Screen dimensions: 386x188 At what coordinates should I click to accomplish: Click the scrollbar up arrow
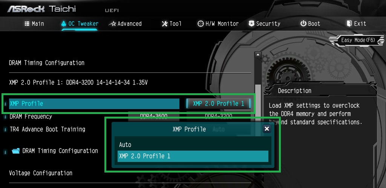click(258, 55)
